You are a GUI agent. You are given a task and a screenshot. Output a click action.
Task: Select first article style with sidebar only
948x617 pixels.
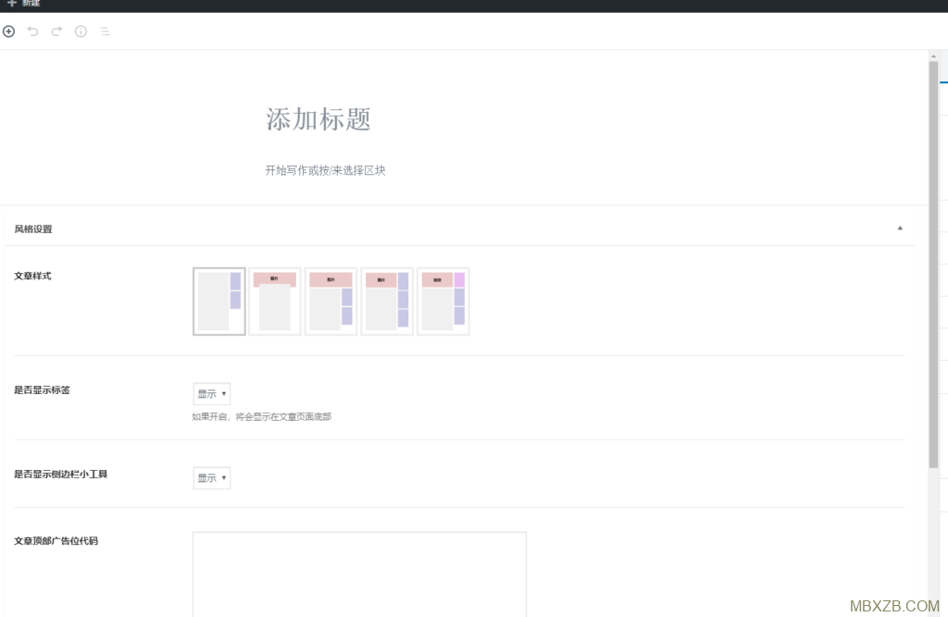tap(218, 301)
